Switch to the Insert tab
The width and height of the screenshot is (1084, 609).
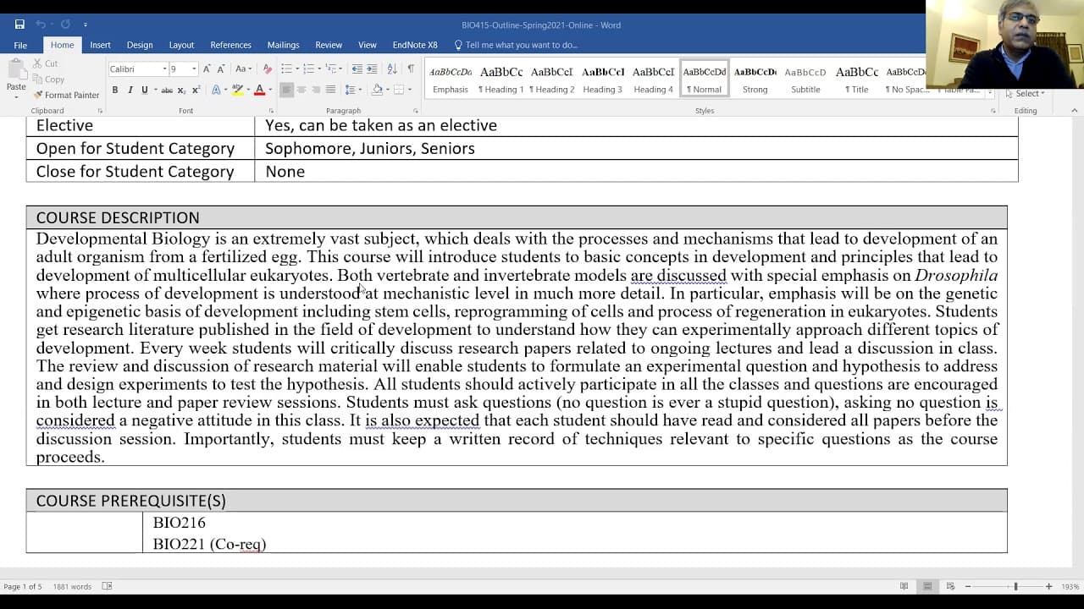100,45
